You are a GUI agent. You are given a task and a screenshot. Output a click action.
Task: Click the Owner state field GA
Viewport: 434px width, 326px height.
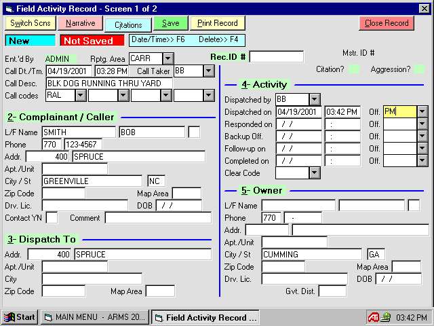coord(376,254)
